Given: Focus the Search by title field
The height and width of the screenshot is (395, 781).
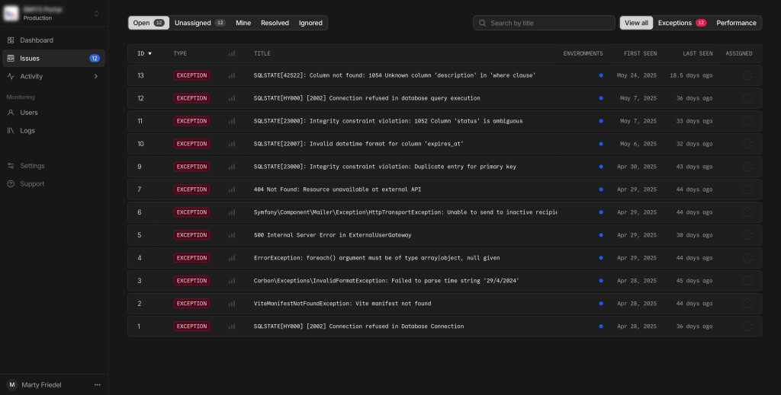Looking at the screenshot, I should click(x=544, y=23).
